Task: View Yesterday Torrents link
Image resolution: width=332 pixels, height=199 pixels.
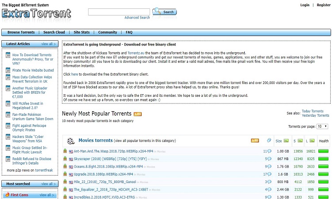Action: coord(316,115)
